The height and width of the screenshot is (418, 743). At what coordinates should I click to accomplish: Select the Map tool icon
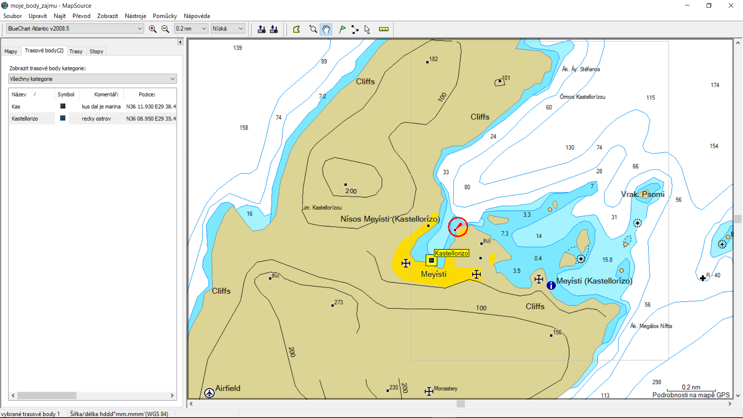[x=297, y=29]
